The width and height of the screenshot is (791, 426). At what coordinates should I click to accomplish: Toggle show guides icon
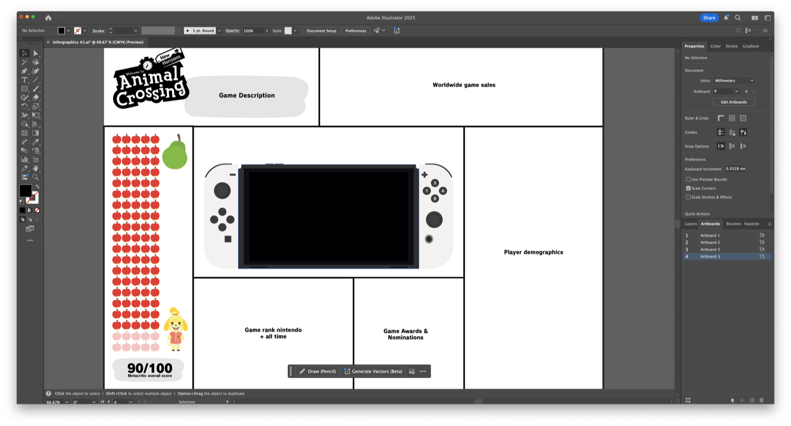[721, 132]
